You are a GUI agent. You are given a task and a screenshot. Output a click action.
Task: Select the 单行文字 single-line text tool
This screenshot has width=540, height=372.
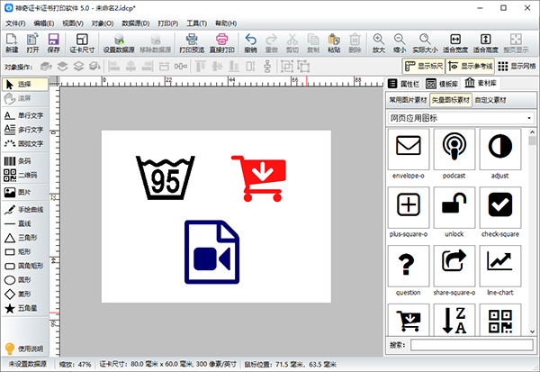click(x=25, y=115)
